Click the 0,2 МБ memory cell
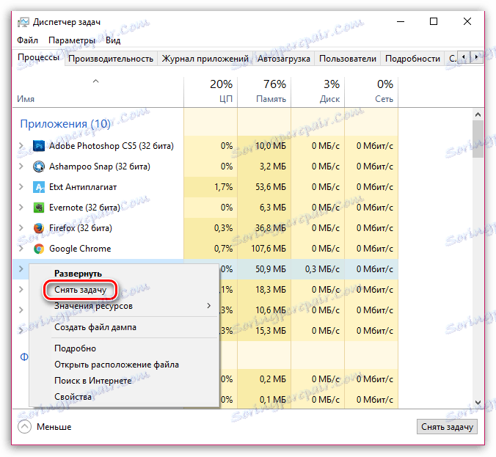The image size is (496, 457). coord(264,379)
